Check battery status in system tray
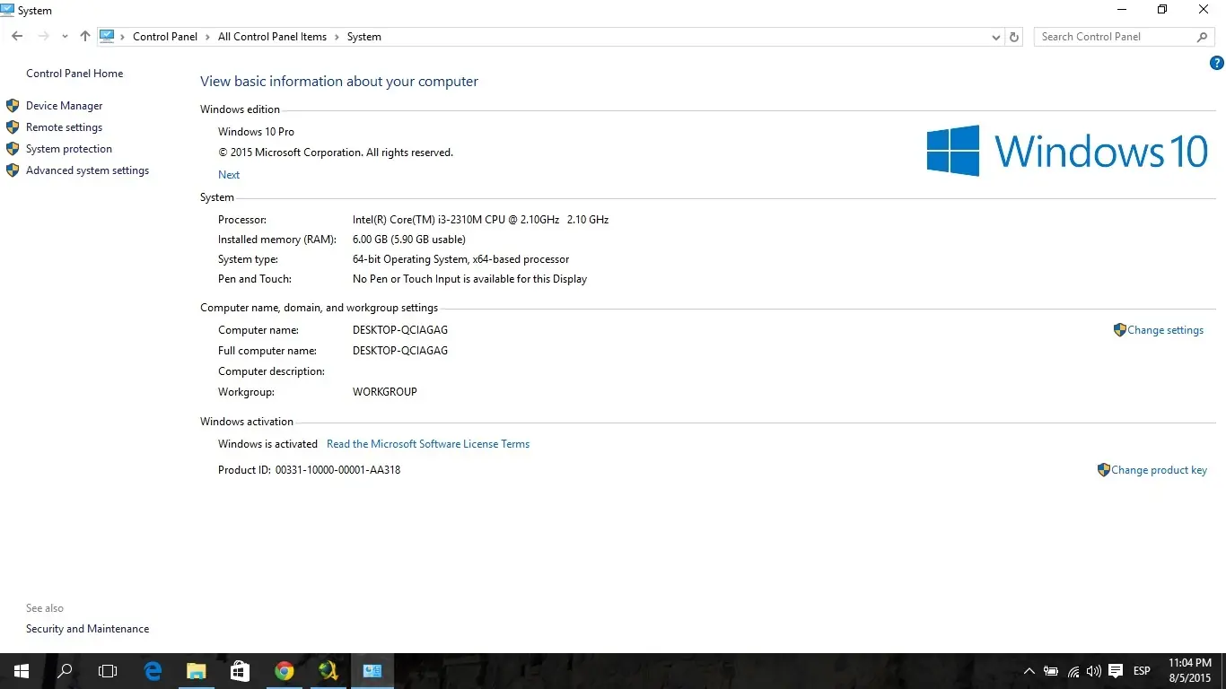 point(1050,670)
